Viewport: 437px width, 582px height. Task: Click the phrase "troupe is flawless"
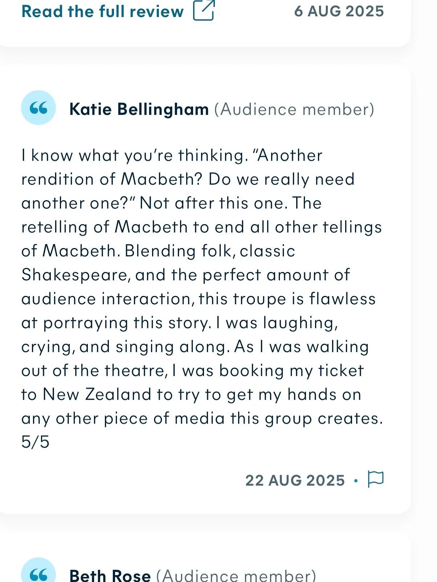pos(304,299)
